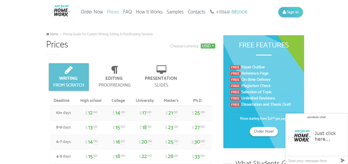Click FREE badge beside Plagiarism Check
348x164 pixels.
(235, 86)
